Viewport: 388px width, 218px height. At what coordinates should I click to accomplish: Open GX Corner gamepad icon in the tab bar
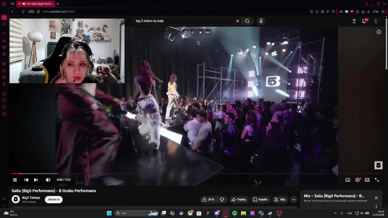click(12, 4)
